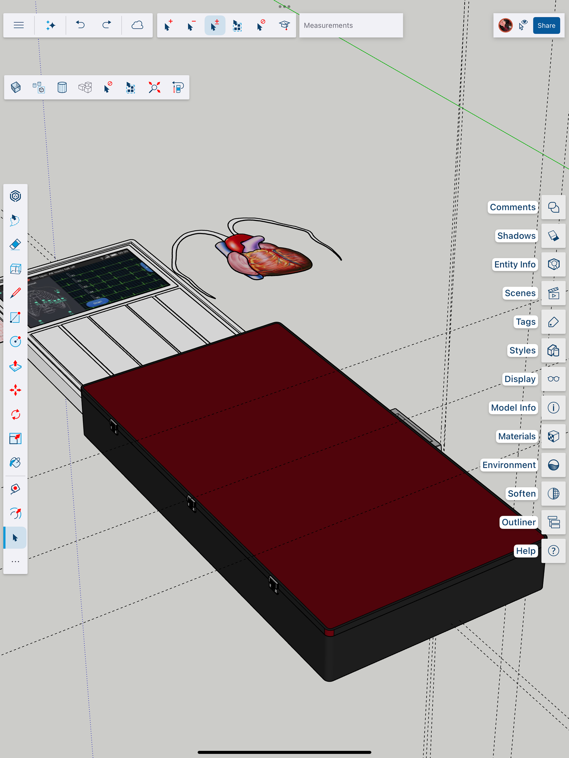The height and width of the screenshot is (758, 569).
Task: Expand more tools with the ellipsis
Action: tap(15, 562)
